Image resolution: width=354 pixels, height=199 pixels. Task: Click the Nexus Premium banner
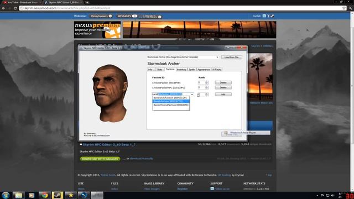97,30
